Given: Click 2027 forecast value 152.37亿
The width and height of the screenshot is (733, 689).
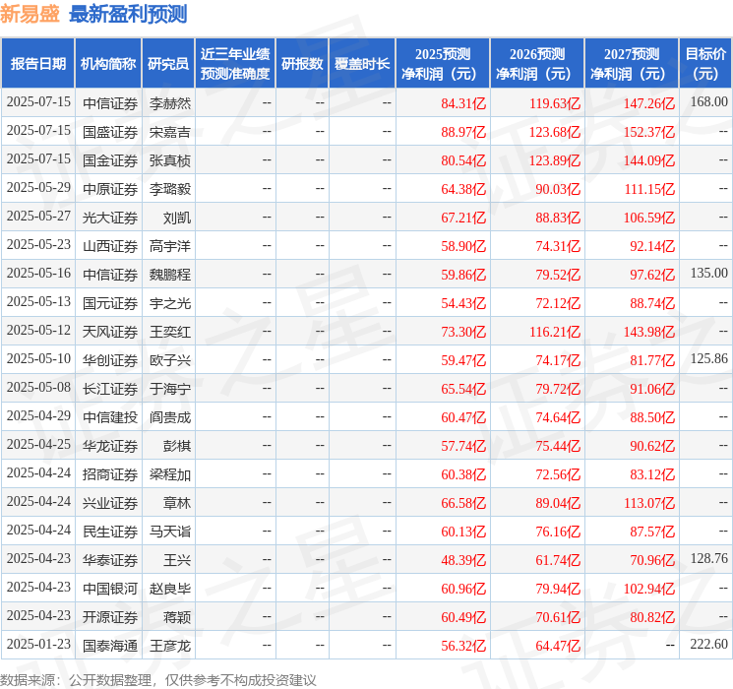Looking at the screenshot, I should tap(649, 132).
